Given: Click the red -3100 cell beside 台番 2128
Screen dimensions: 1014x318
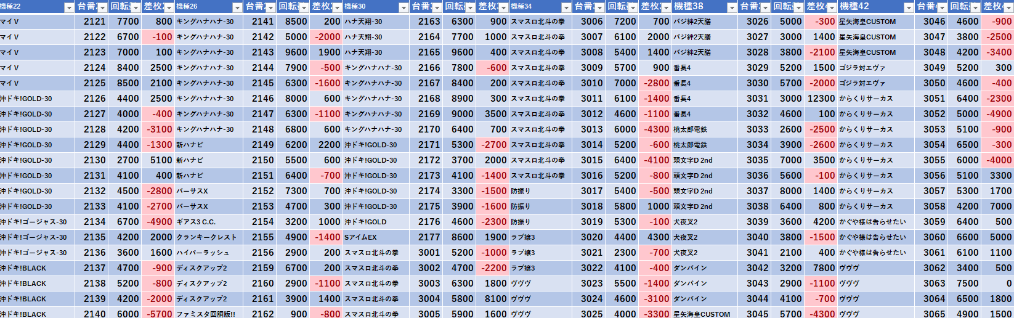Looking at the screenshot, I should 158,129.
